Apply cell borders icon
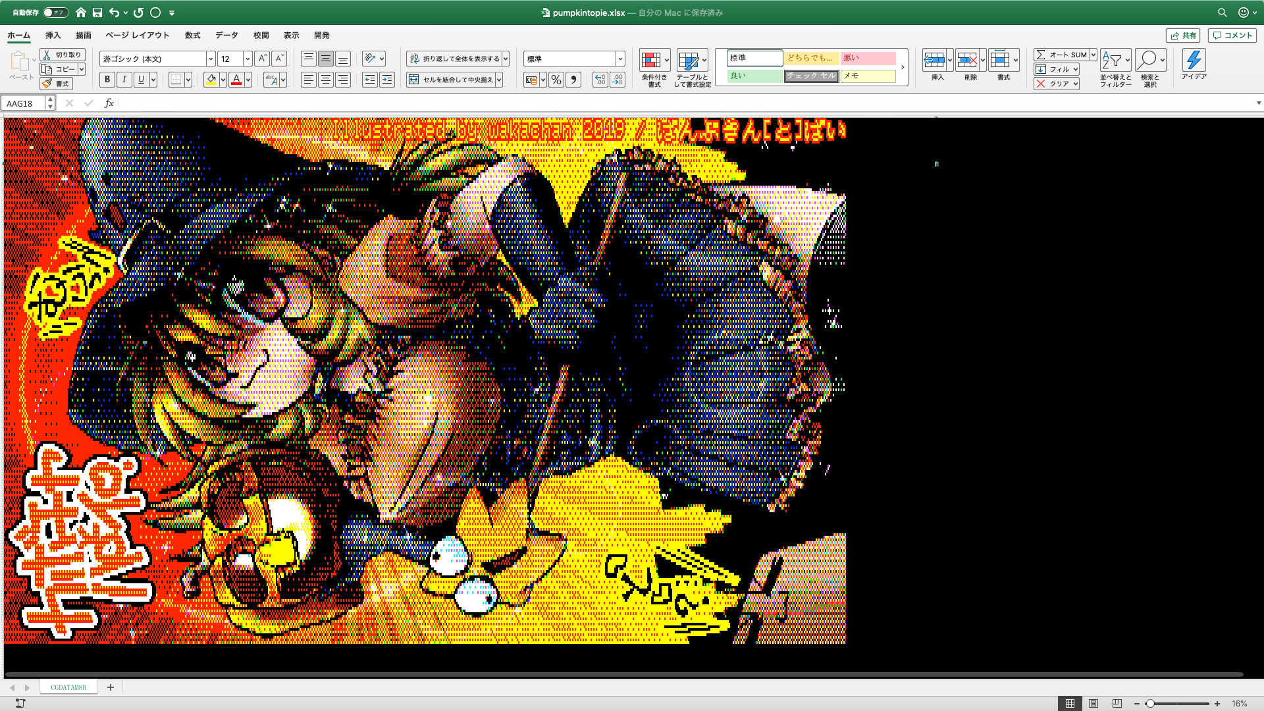This screenshot has width=1264, height=711. 176,80
